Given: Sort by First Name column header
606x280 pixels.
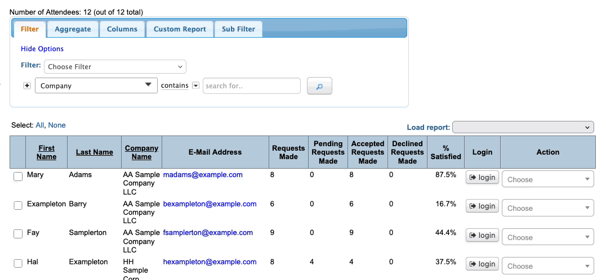Looking at the screenshot, I should (x=46, y=152).
